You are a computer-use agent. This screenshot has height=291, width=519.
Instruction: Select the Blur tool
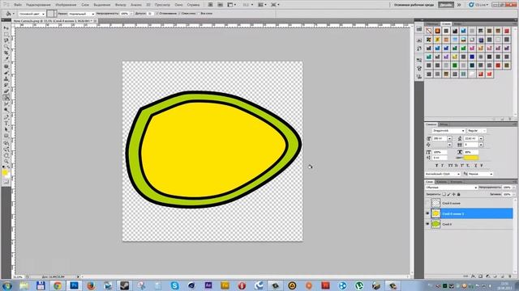(x=6, y=104)
